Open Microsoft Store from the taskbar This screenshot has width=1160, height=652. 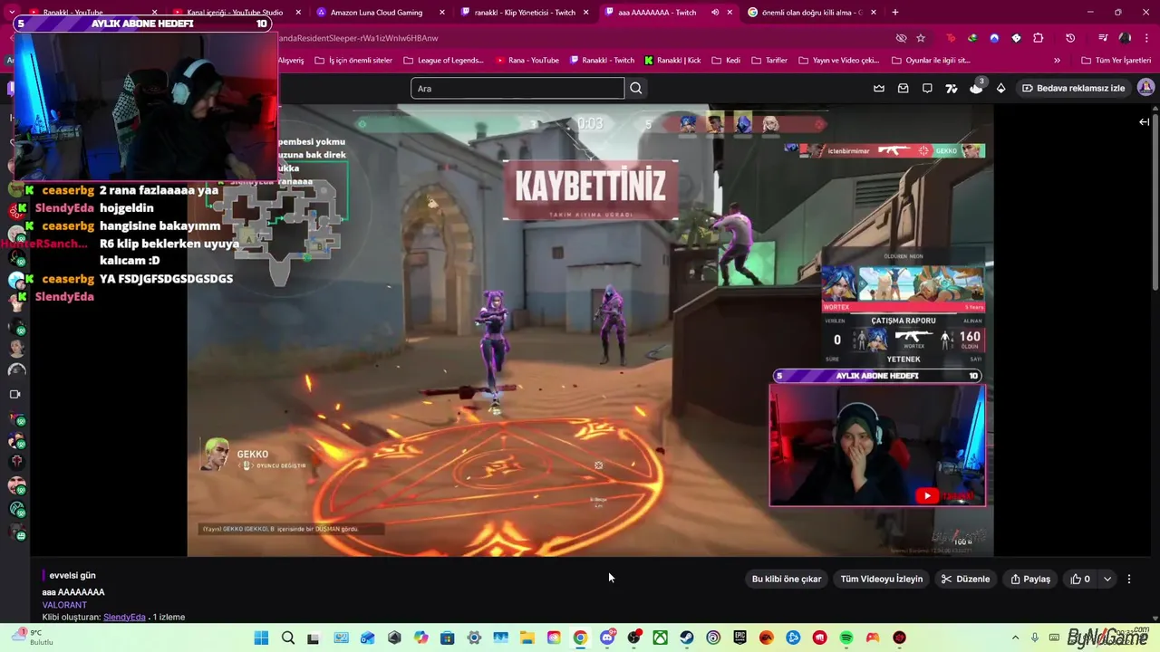click(448, 638)
